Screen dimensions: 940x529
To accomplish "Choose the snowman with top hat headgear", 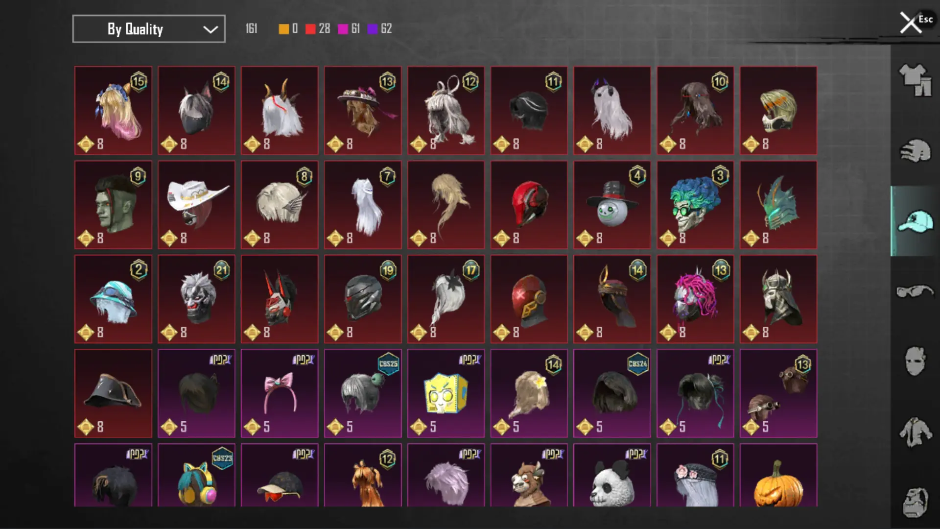I will click(x=612, y=205).
